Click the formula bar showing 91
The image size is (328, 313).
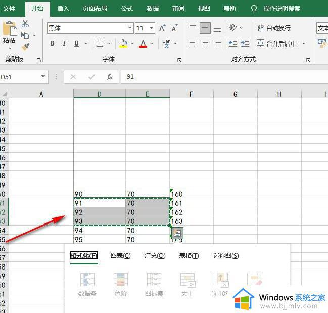click(x=224, y=77)
